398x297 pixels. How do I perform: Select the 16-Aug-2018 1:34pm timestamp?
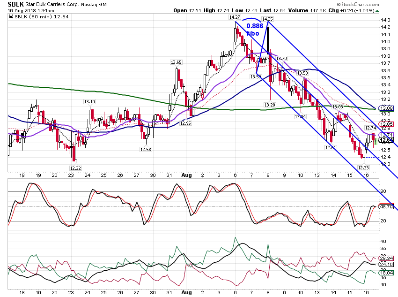[31, 11]
